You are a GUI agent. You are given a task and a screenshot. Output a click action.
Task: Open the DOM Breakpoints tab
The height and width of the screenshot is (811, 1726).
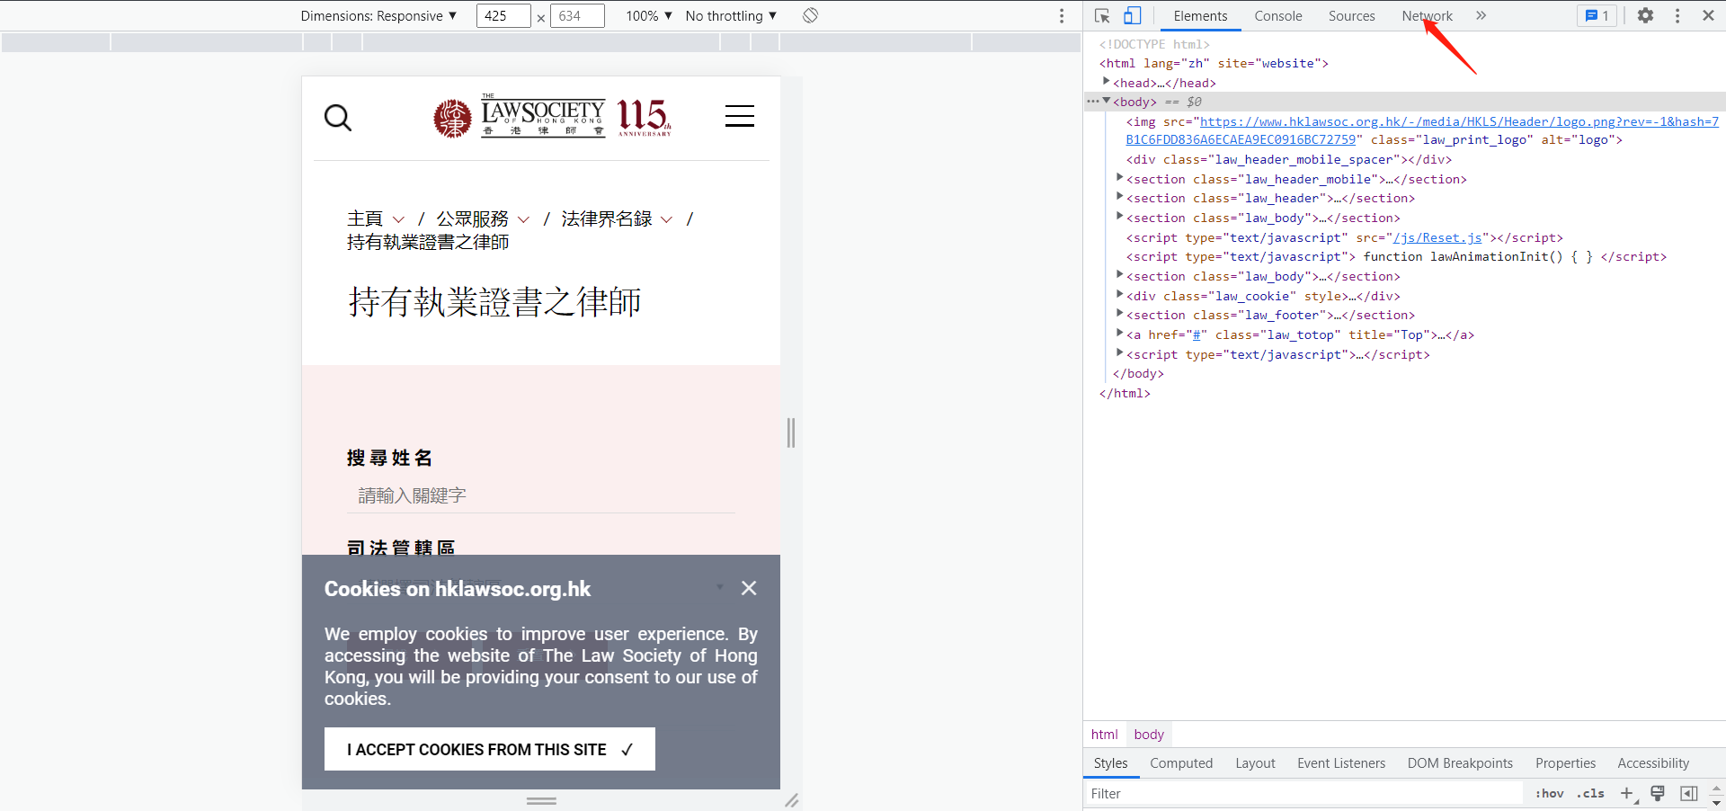pyautogui.click(x=1460, y=763)
